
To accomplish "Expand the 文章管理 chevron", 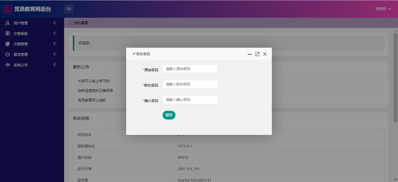I will pyautogui.click(x=54, y=44).
